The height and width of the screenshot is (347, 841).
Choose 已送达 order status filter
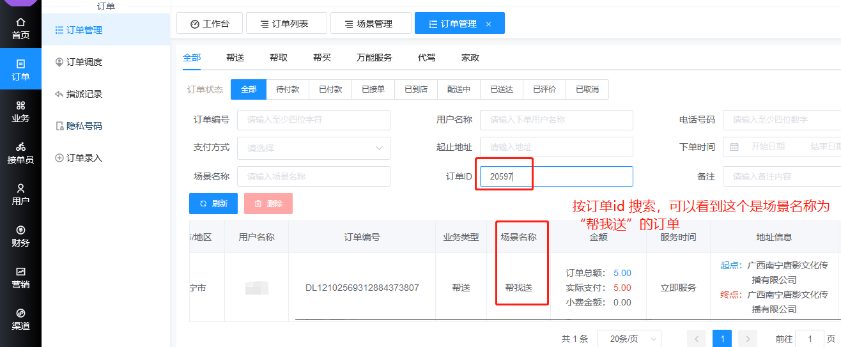(x=502, y=89)
